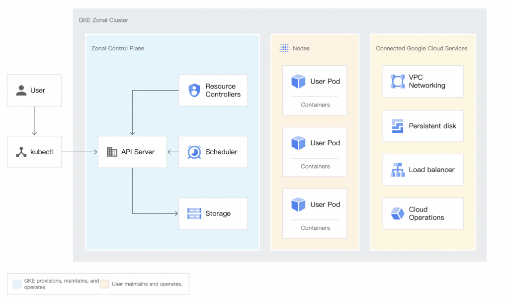Select the Cloud Operations label
Image resolution: width=509 pixels, height=301 pixels.
(x=426, y=213)
